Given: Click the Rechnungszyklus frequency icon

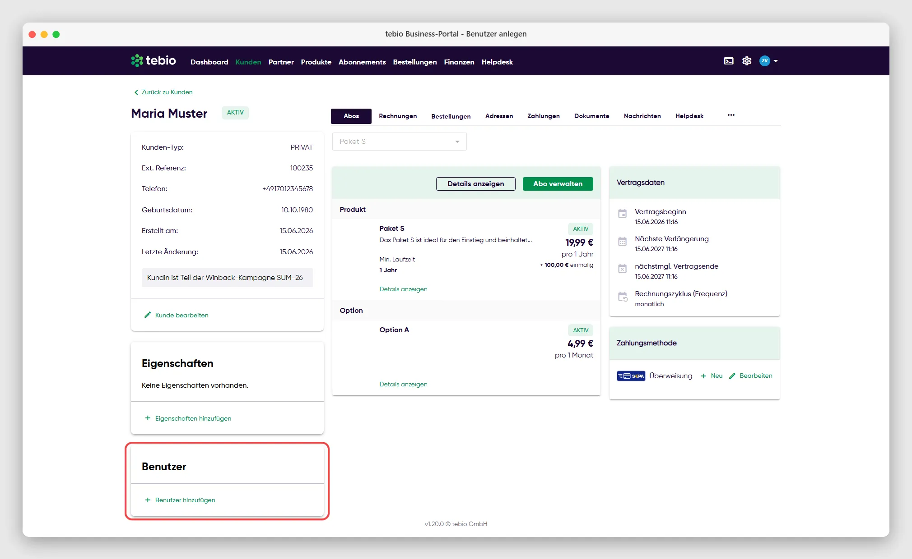Looking at the screenshot, I should pos(623,296).
